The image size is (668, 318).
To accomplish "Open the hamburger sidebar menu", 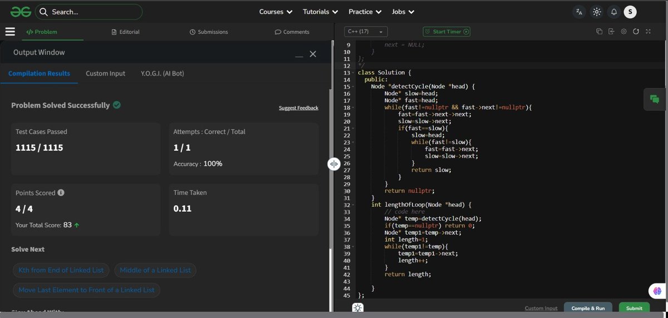I will pos(10,32).
